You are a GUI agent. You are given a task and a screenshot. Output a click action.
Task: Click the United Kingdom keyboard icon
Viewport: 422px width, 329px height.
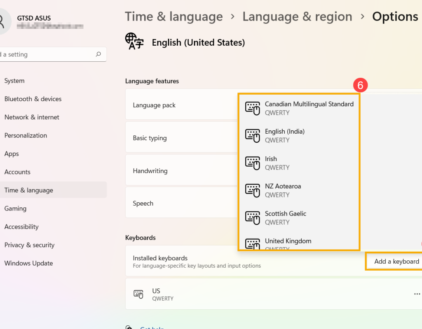pos(253,243)
